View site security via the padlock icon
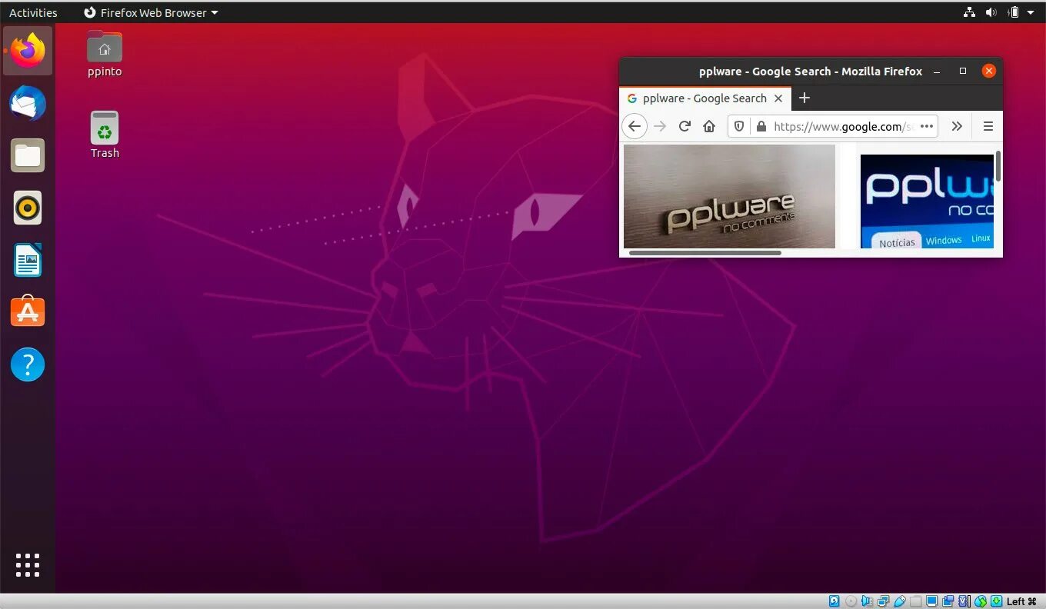1046x609 pixels. (x=761, y=126)
